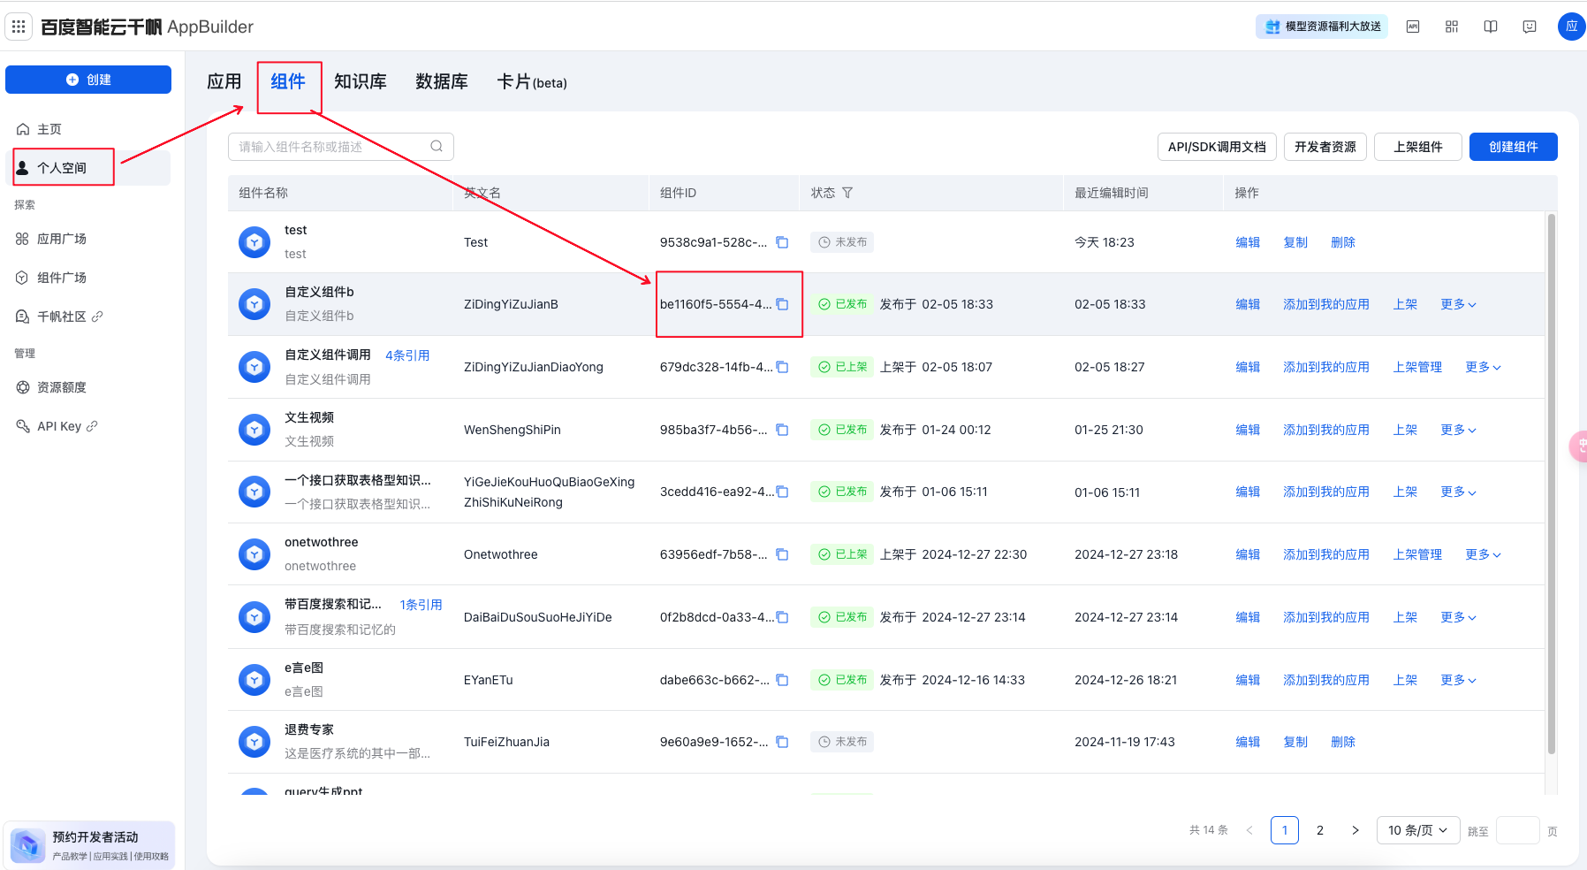The image size is (1587, 870).
Task: Click 编辑 for the test component
Action: [x=1248, y=242]
